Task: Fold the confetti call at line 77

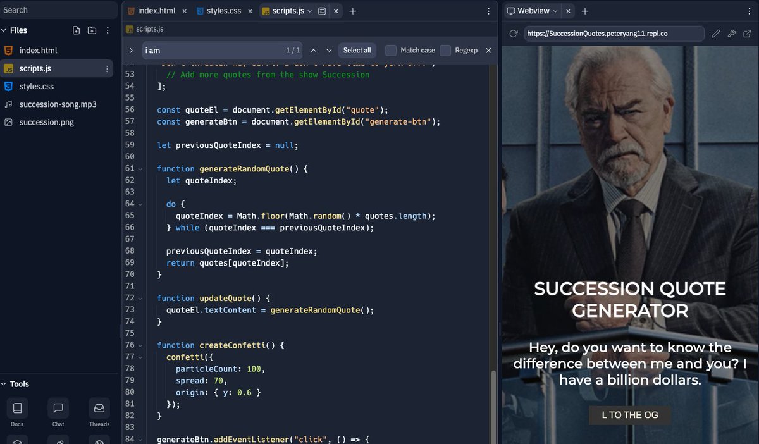Action: click(140, 357)
